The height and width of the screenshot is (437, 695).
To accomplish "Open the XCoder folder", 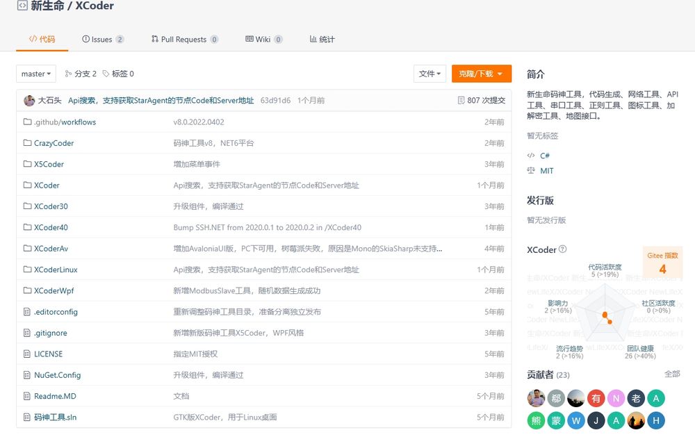I will pyautogui.click(x=47, y=185).
